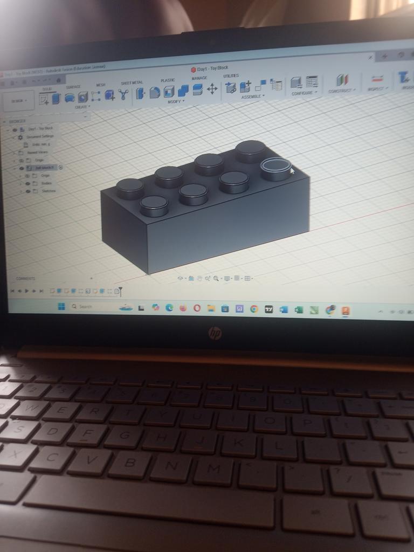Open the Construct dropdown menu

point(342,91)
